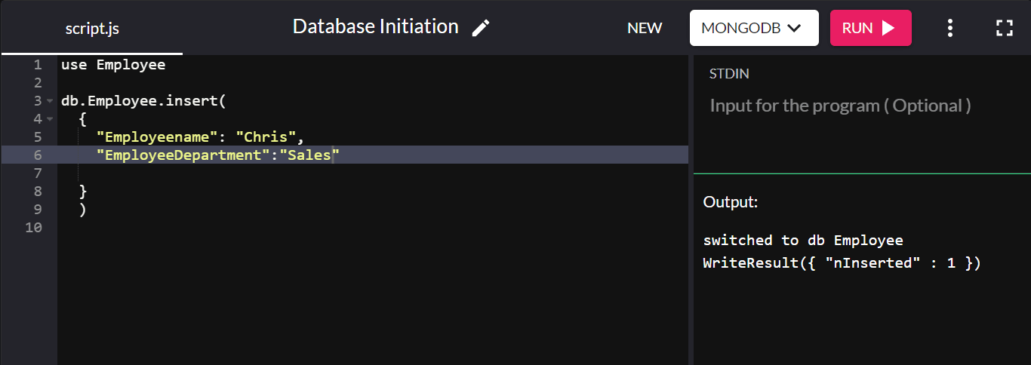Enter fullscreen mode using the fullscreen icon
1031x365 pixels.
point(1004,28)
